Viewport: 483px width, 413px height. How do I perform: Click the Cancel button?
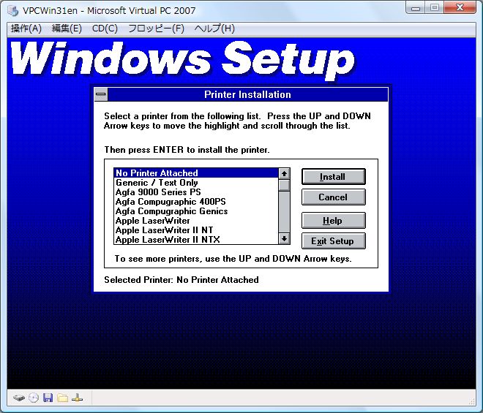(334, 197)
